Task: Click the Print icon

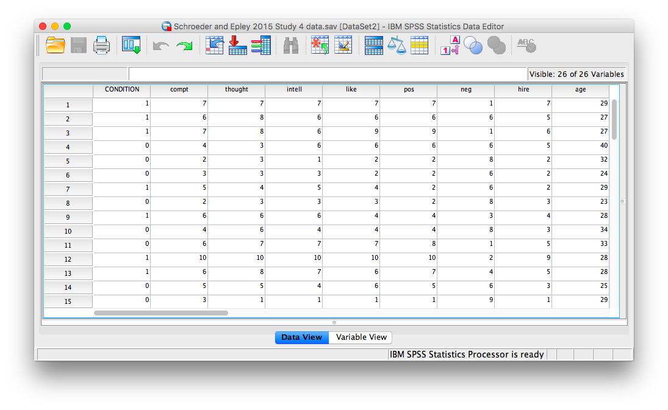Action: point(101,45)
